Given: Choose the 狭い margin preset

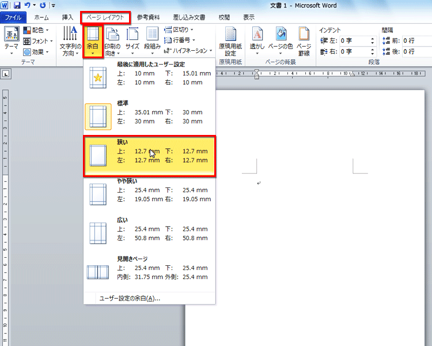Looking at the screenshot, I should pyautogui.click(x=150, y=156).
